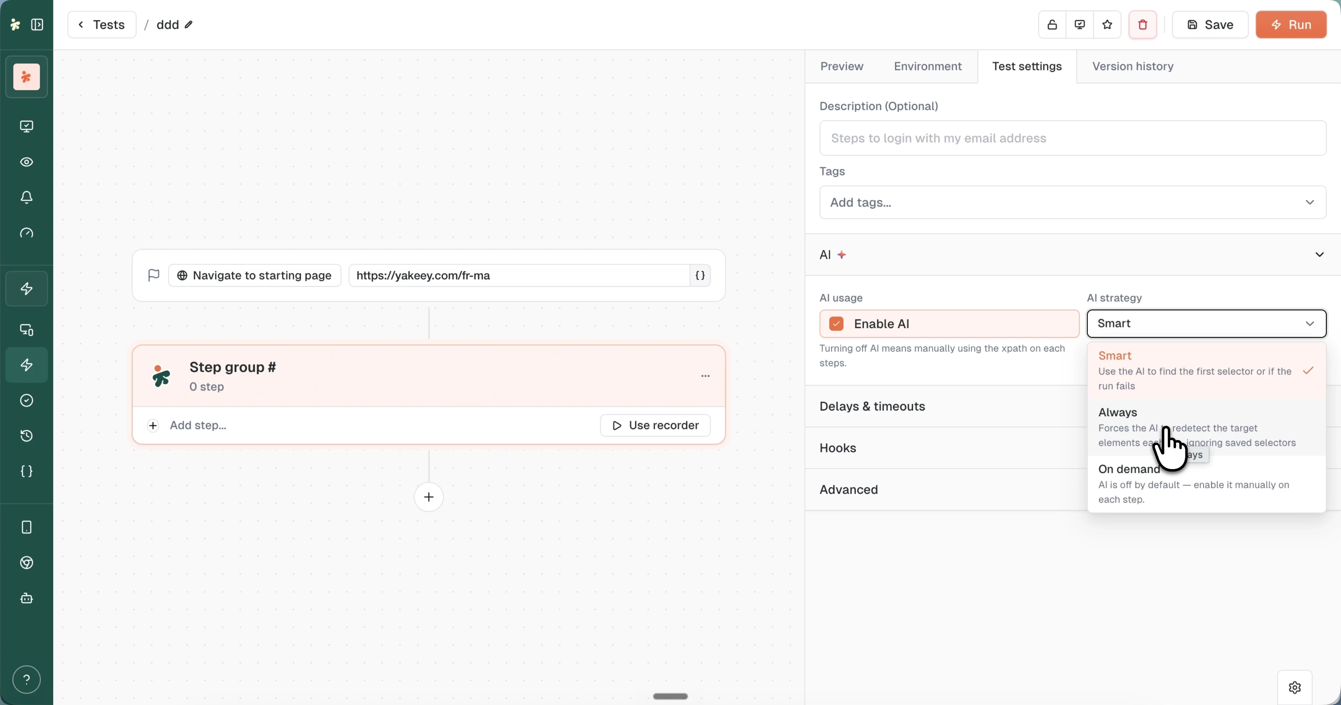This screenshot has height=705, width=1341.
Task: Expand the Delays & timeouts section
Action: pyautogui.click(x=872, y=406)
